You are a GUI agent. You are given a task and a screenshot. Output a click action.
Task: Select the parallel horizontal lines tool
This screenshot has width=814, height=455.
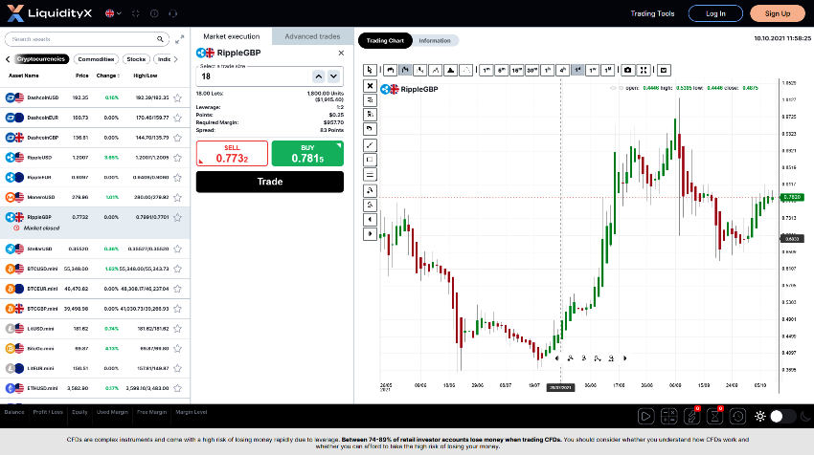pos(370,175)
